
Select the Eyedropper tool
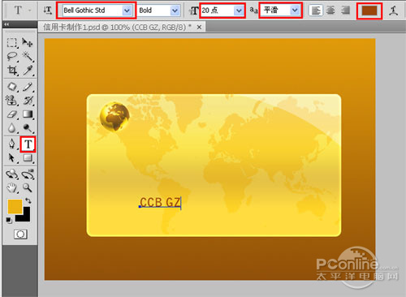28,71
